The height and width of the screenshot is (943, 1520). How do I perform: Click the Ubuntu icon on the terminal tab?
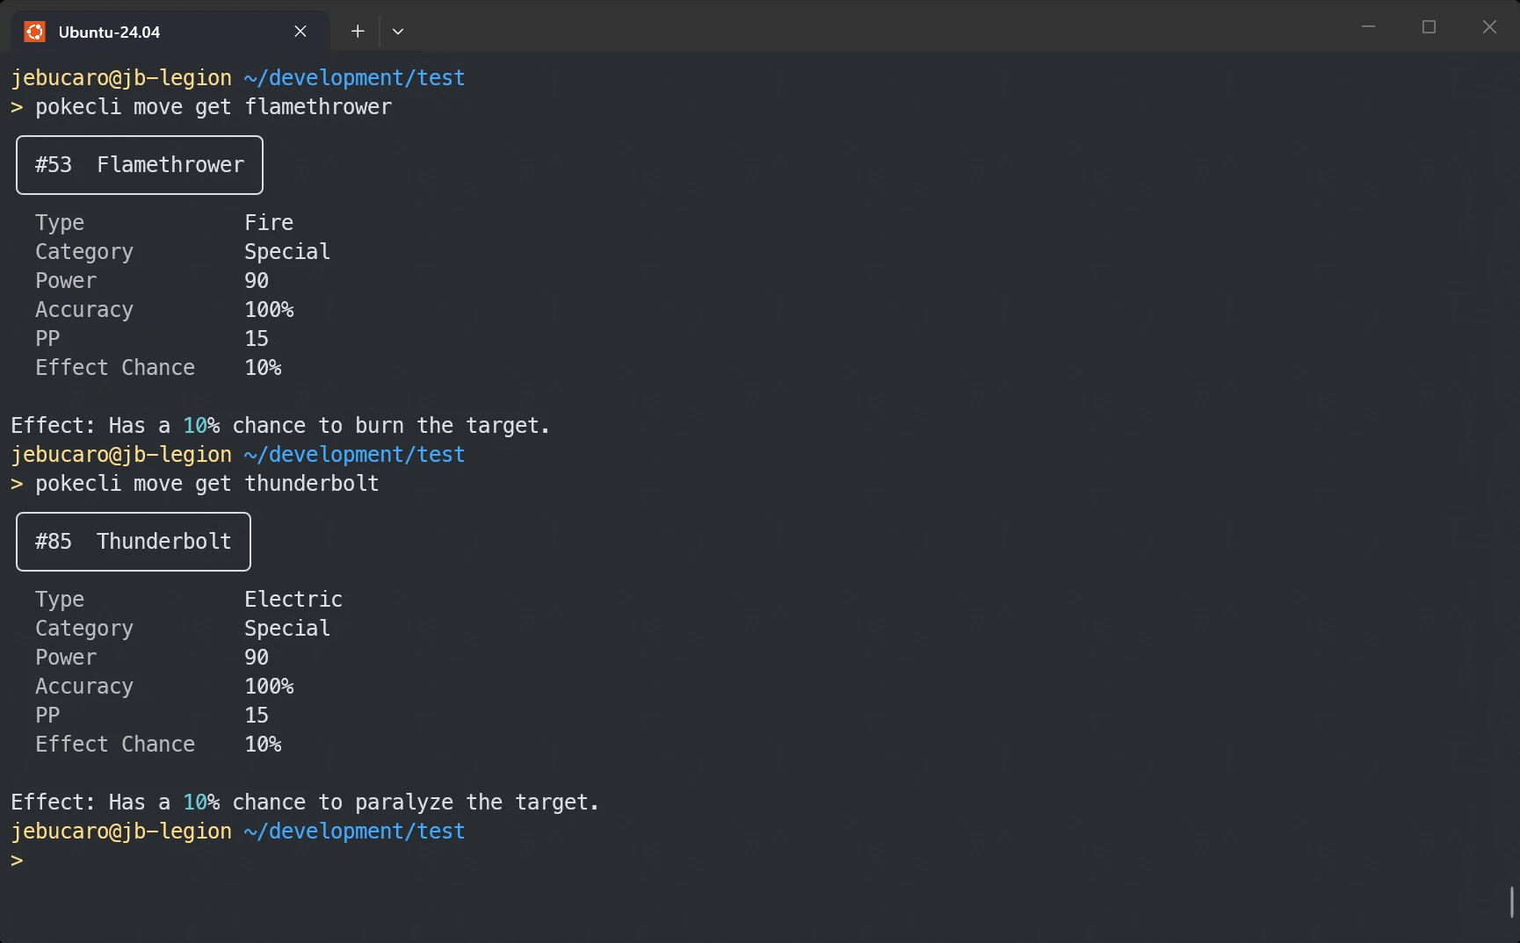click(33, 32)
